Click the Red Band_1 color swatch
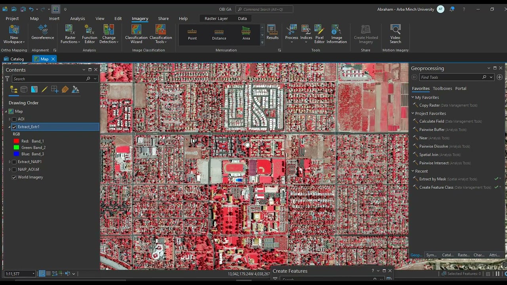 tap(16, 141)
